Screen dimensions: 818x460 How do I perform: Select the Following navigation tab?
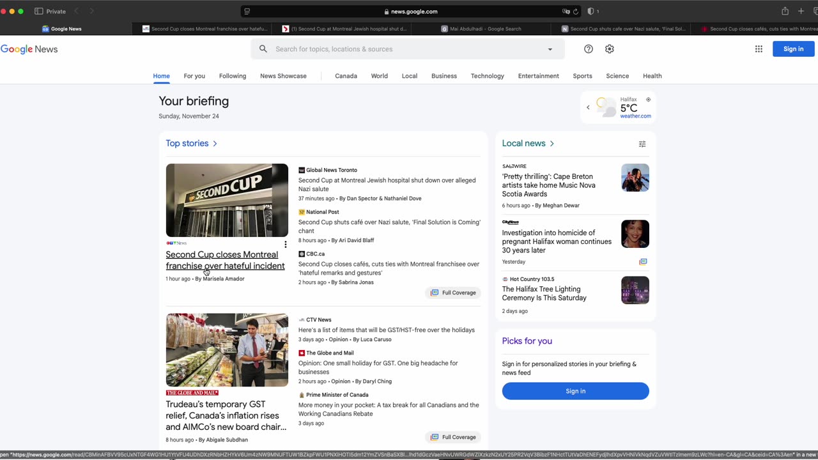point(233,76)
